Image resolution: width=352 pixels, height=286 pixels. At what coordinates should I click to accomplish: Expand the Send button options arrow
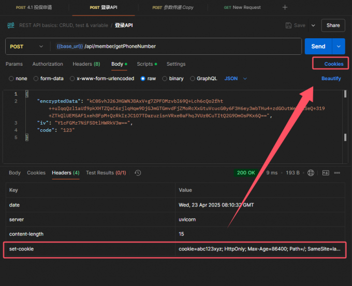[x=339, y=46]
